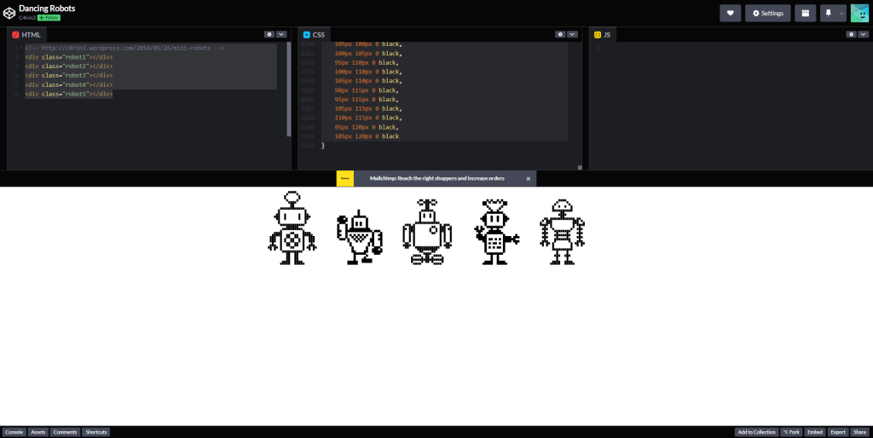This screenshot has height=438, width=873.
Task: Click the CodePen logo icon
Action: tap(9, 13)
